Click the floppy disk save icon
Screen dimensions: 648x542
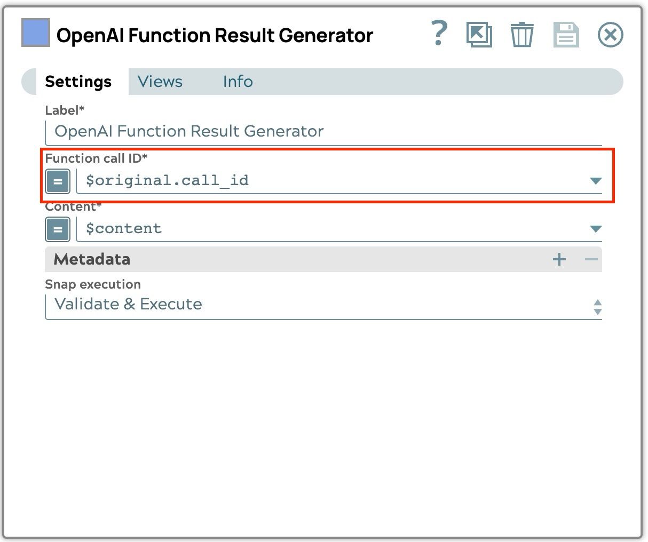(566, 35)
